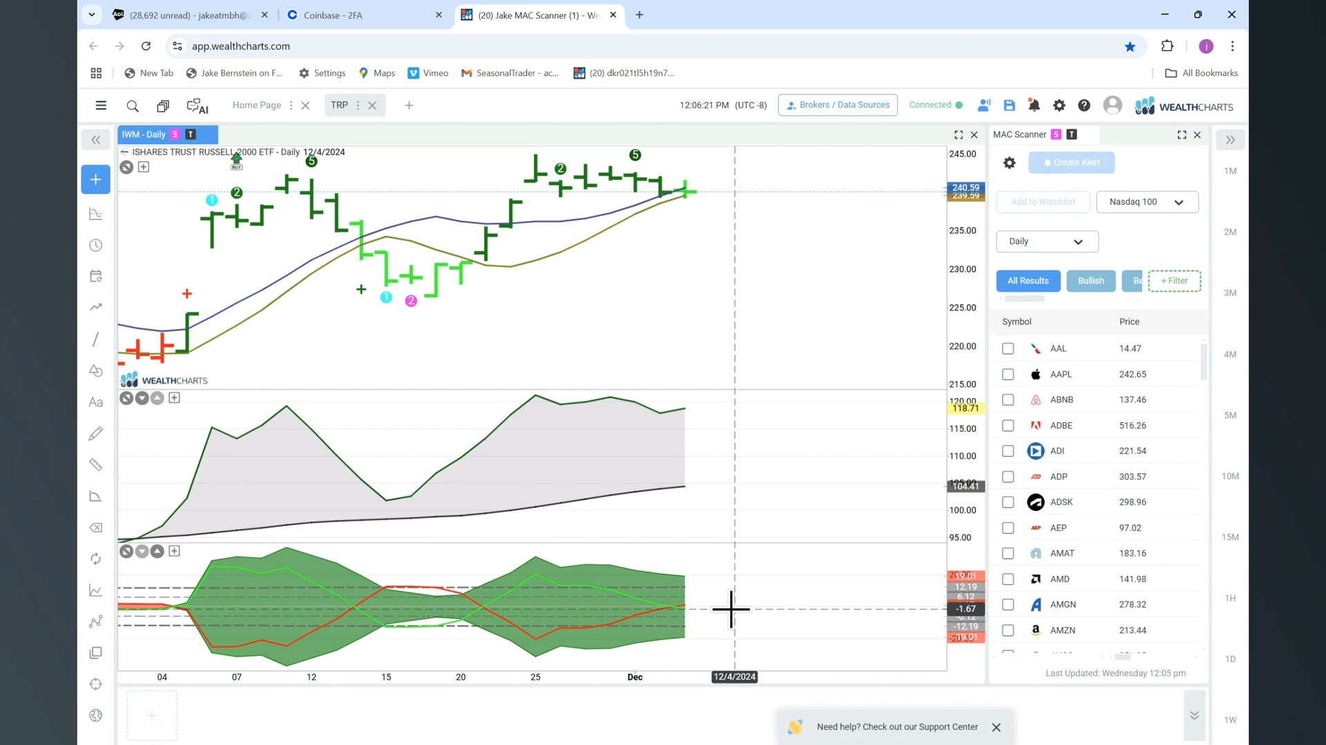This screenshot has height=745, width=1326.
Task: Open the hamburger main menu
Action: click(x=101, y=106)
